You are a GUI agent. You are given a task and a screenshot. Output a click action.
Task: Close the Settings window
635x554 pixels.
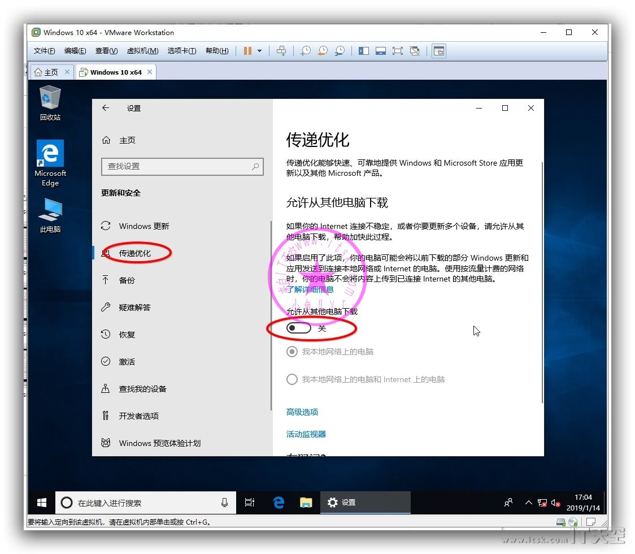coord(531,108)
